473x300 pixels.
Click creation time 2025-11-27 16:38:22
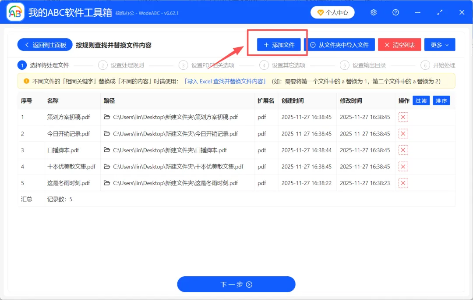pyautogui.click(x=307, y=183)
